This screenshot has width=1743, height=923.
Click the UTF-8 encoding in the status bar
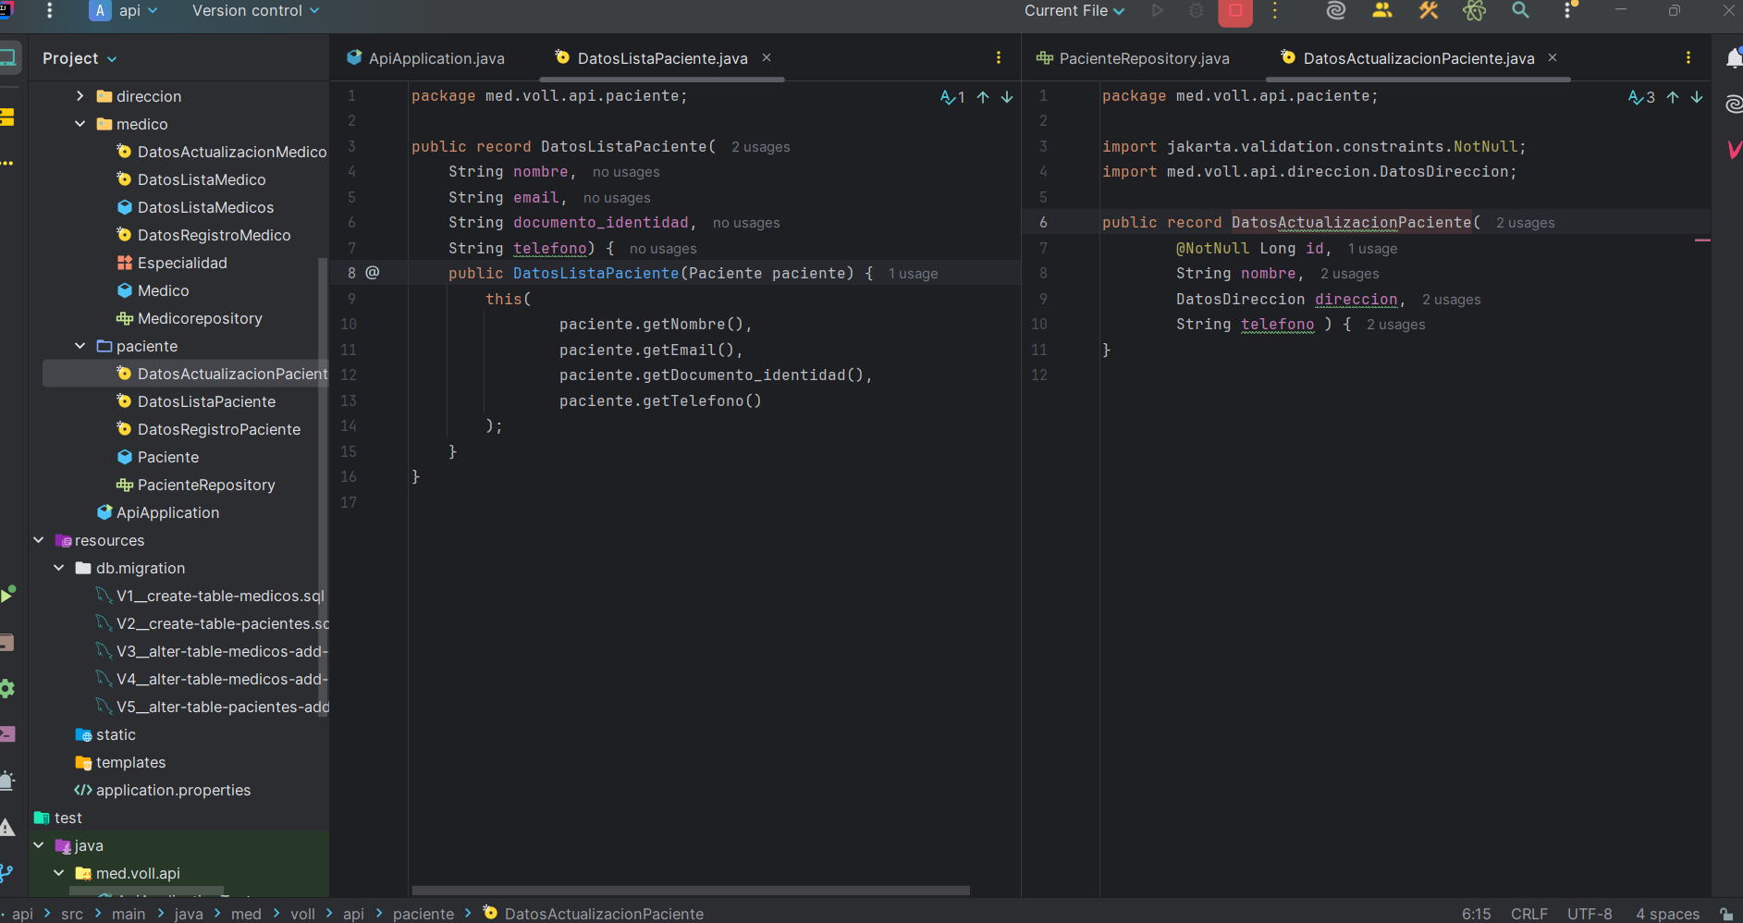click(1590, 914)
